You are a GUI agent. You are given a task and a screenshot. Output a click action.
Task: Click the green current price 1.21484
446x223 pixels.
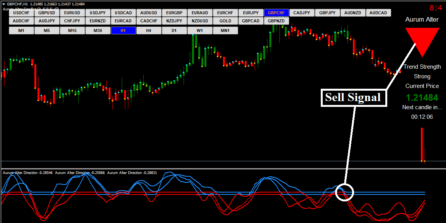[x=422, y=97]
